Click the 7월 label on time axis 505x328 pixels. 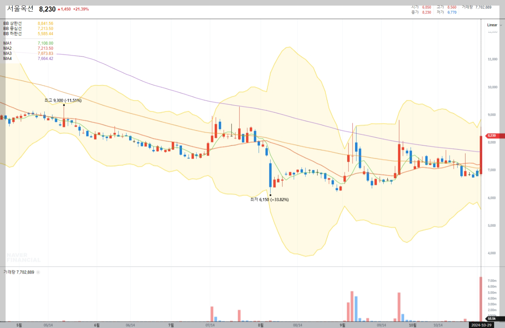pos(171,325)
